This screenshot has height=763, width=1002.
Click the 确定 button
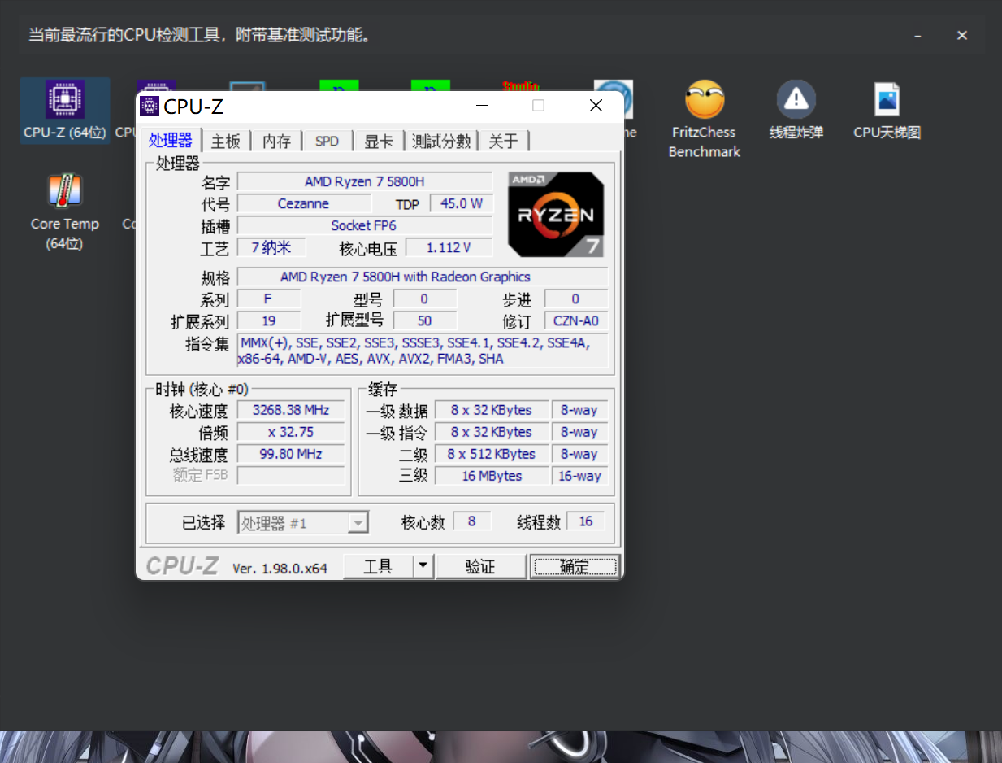point(575,567)
